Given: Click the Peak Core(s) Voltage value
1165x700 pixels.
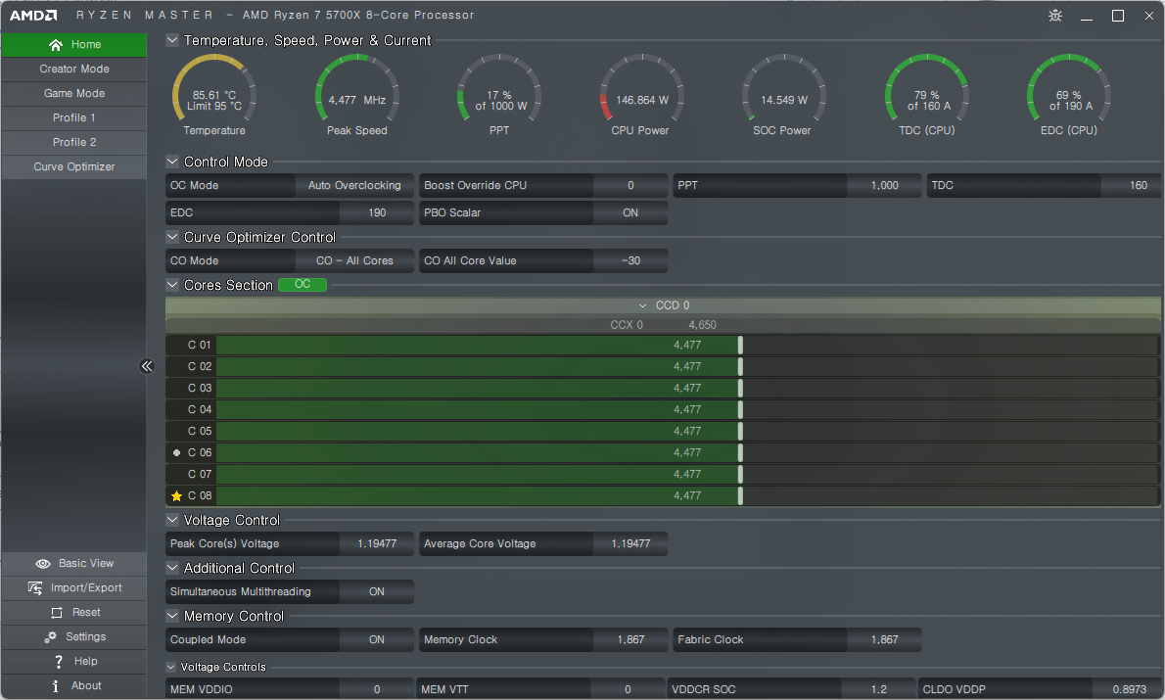Looking at the screenshot, I should pos(377,544).
